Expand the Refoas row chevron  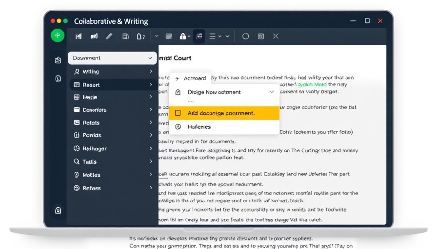(x=151, y=188)
